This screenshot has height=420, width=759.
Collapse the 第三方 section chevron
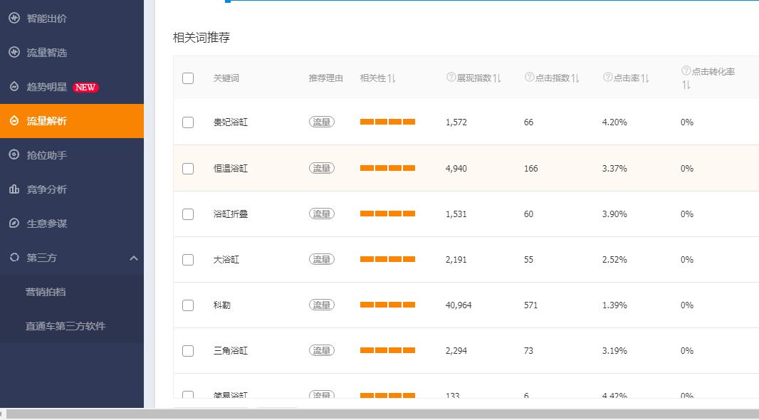pos(134,258)
